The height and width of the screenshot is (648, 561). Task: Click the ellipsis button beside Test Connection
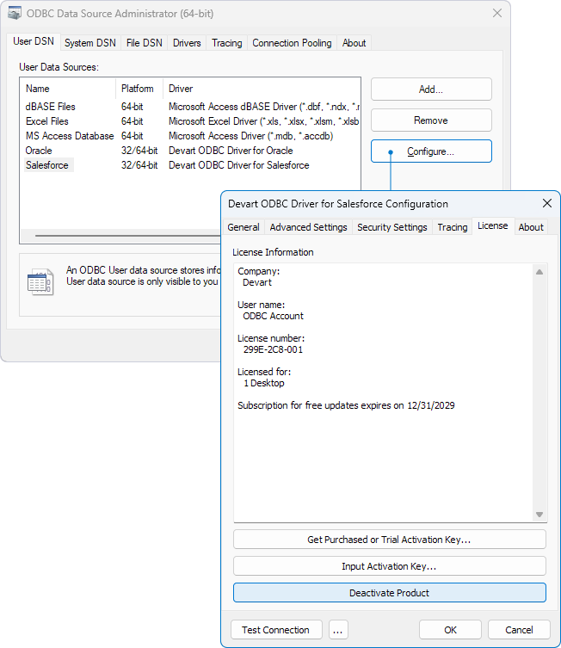(x=338, y=630)
